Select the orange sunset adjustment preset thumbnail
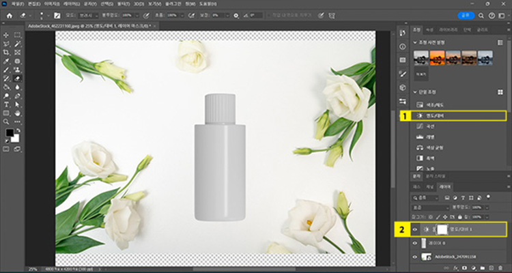Screen dimensions: 512x273 [438, 57]
